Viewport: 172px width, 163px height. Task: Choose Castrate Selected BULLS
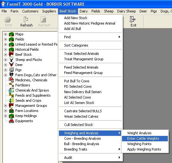(x=90, y=111)
